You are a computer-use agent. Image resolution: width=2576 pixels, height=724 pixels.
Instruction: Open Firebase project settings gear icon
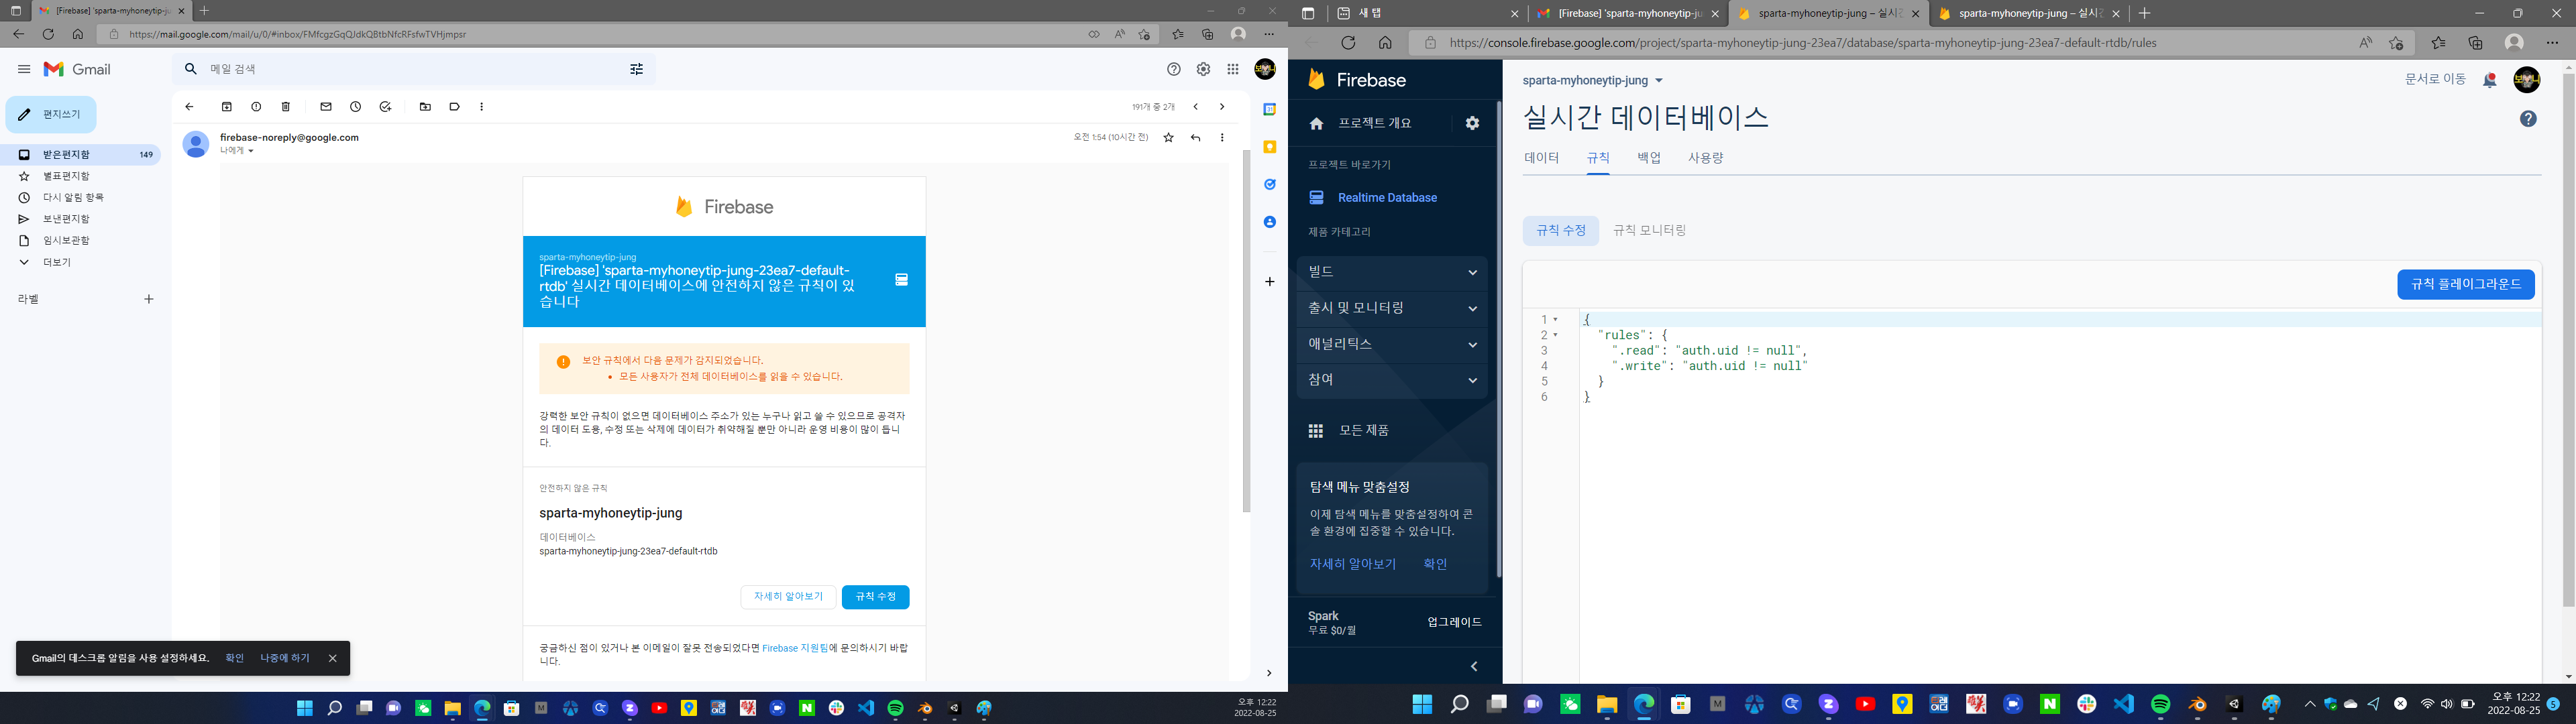click(1472, 123)
